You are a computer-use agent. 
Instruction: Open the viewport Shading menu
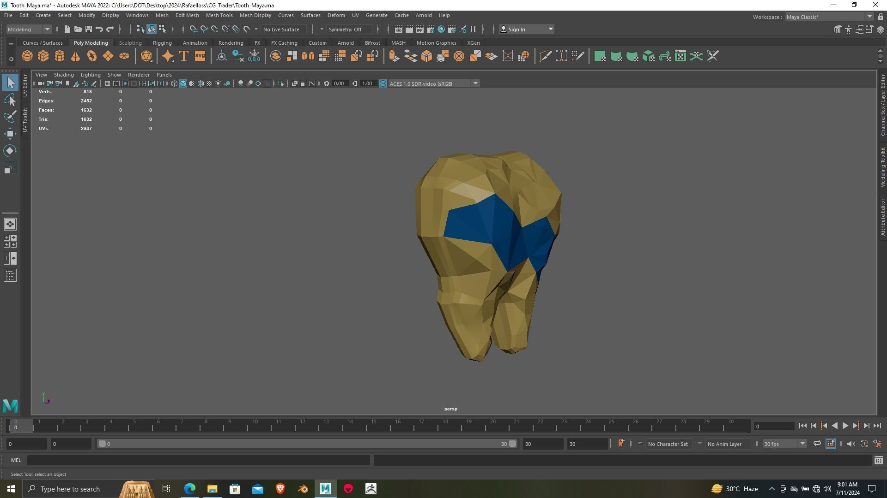(x=64, y=75)
